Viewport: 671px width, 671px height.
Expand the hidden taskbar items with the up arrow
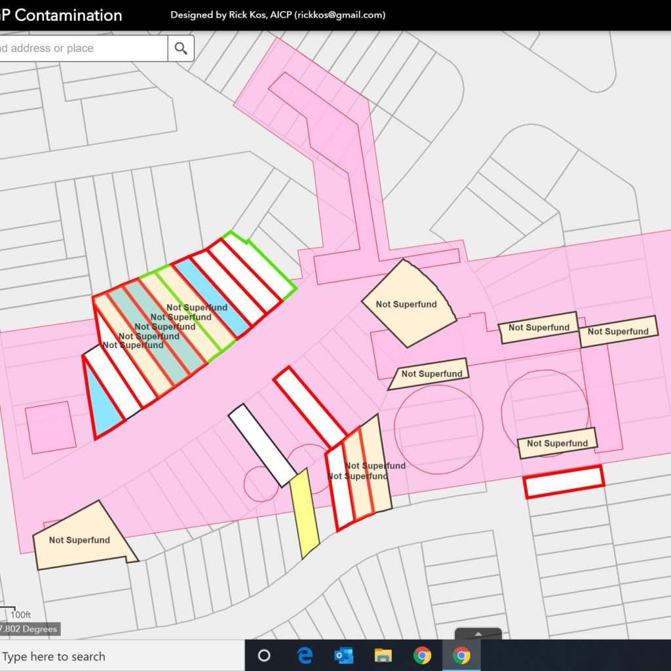click(478, 635)
